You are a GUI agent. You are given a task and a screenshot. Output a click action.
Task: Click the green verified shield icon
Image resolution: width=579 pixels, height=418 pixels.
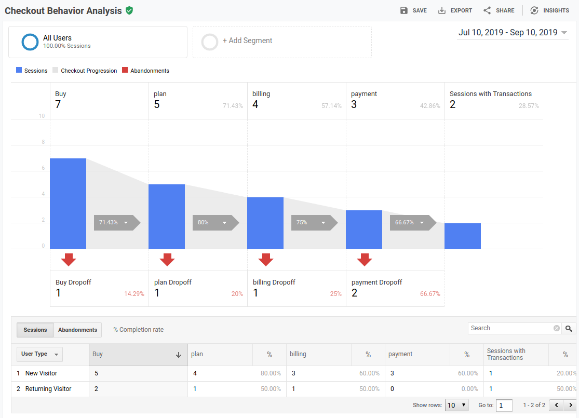click(129, 10)
